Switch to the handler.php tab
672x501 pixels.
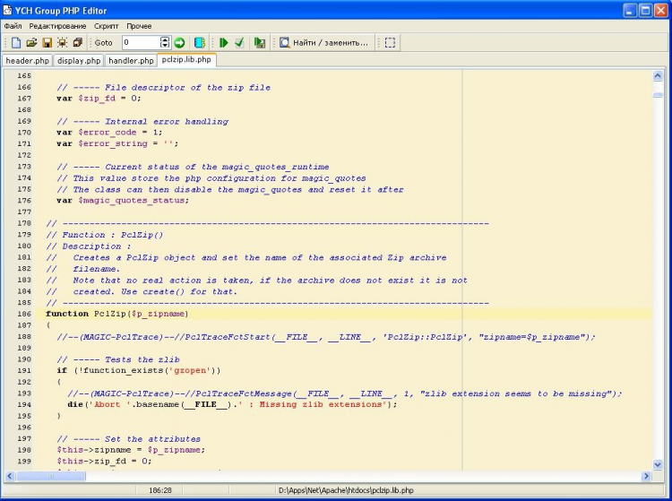coord(131,60)
